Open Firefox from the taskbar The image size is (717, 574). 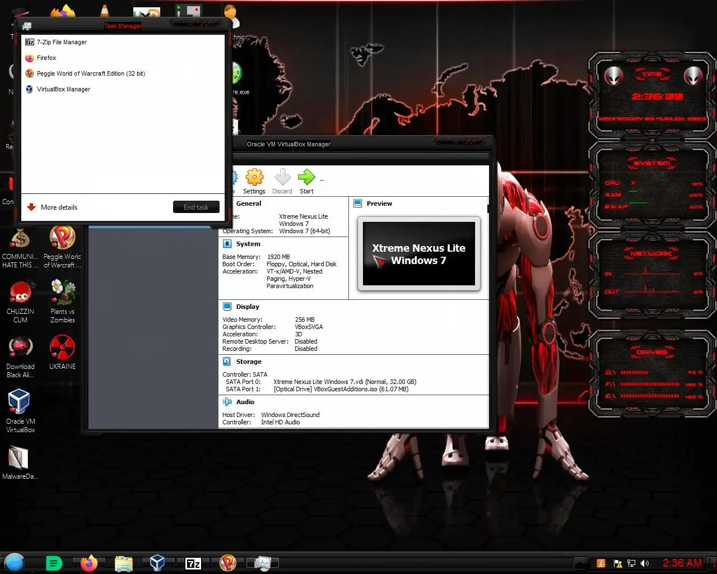point(89,563)
